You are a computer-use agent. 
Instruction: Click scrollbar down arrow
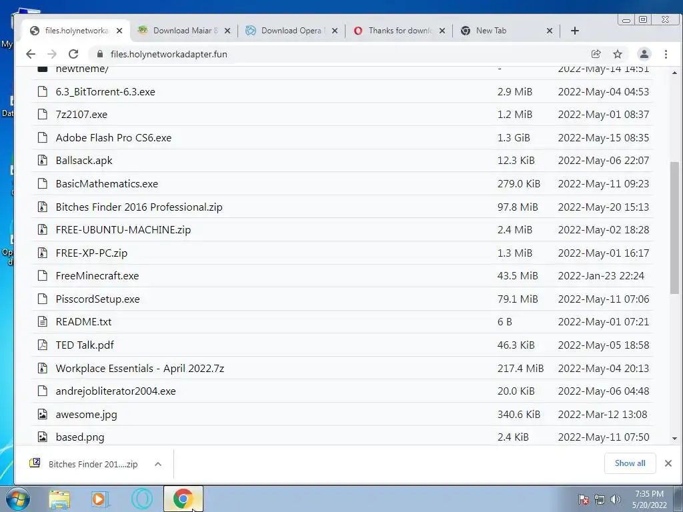(675, 439)
